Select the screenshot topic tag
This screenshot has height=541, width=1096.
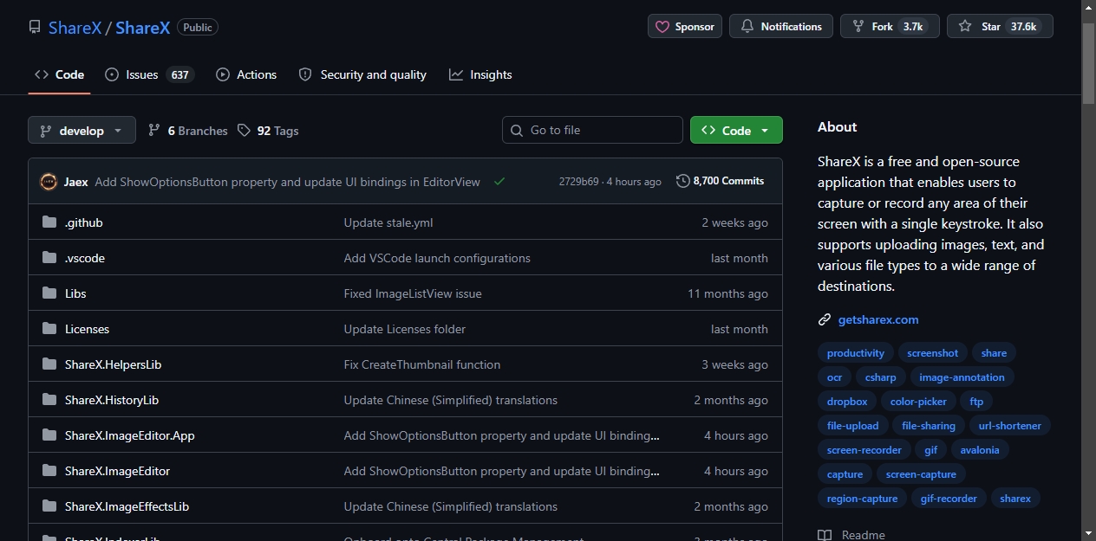coord(933,353)
